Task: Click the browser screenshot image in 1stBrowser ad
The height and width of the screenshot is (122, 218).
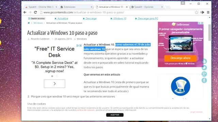Action: [x=181, y=44]
